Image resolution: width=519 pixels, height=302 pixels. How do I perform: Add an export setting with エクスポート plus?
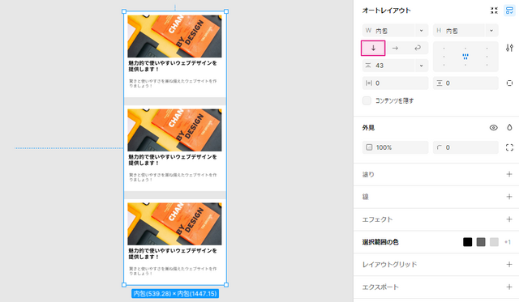[509, 287]
